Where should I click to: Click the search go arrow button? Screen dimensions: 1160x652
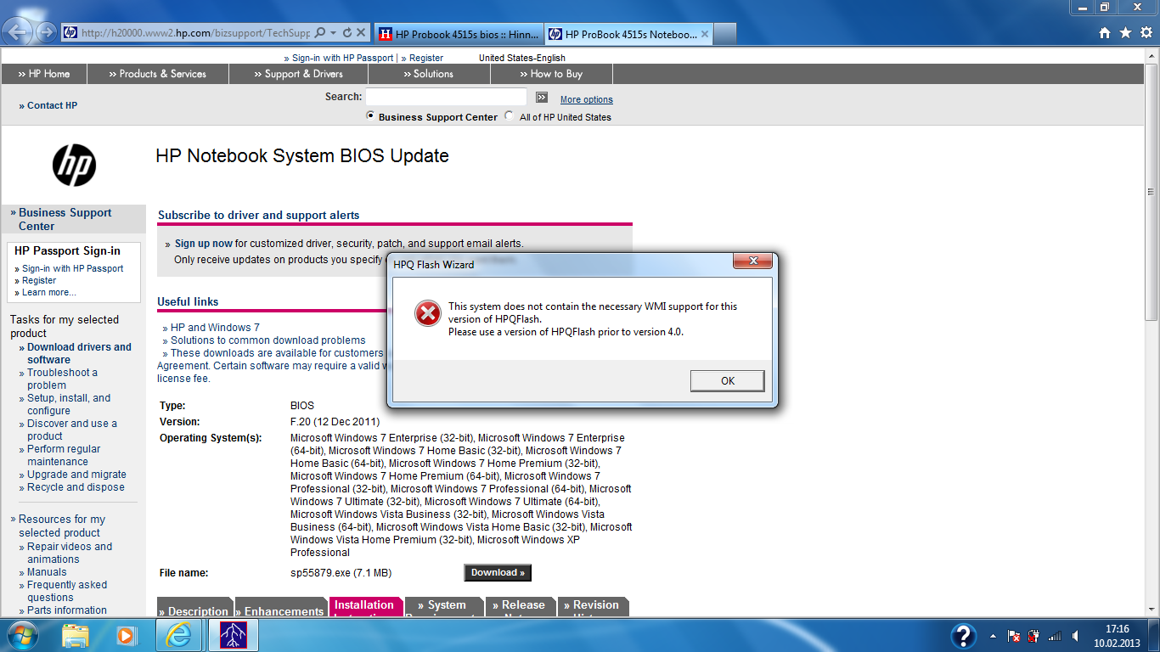click(542, 97)
